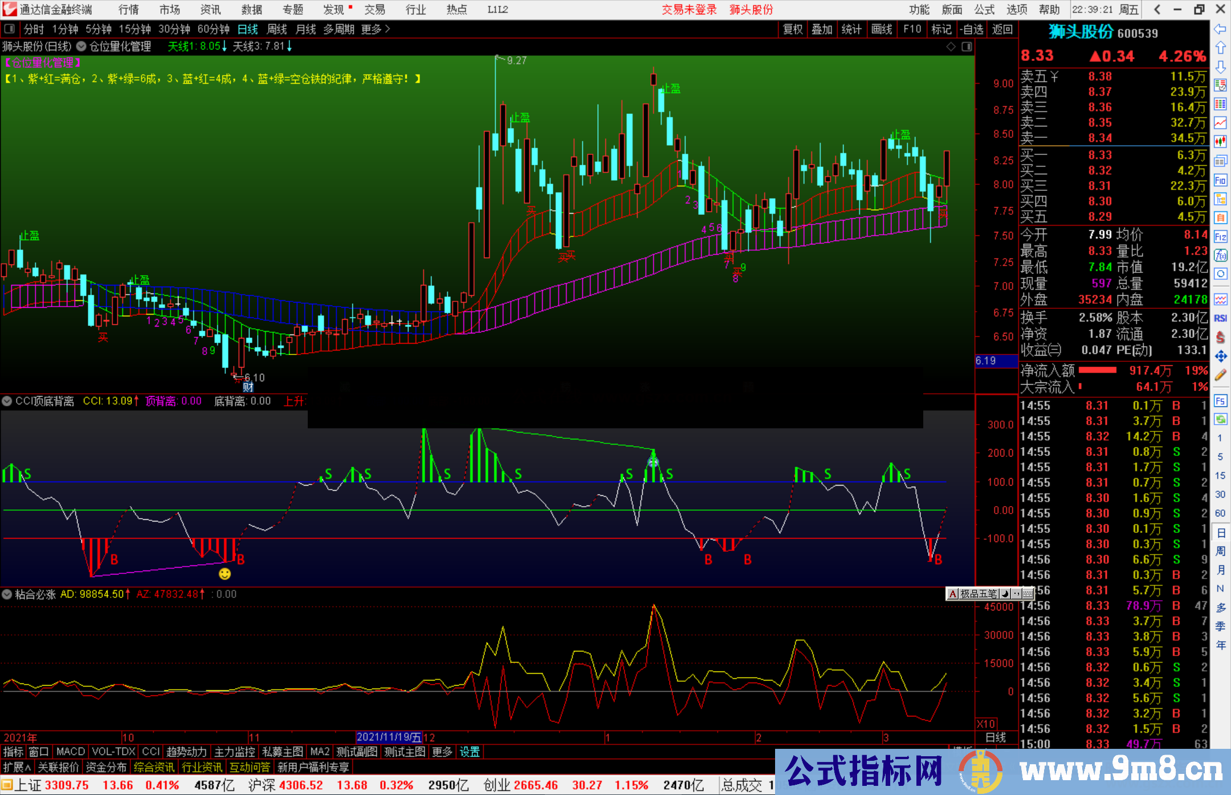
Task: Expand the 扩展 bottom panel
Action: (17, 767)
